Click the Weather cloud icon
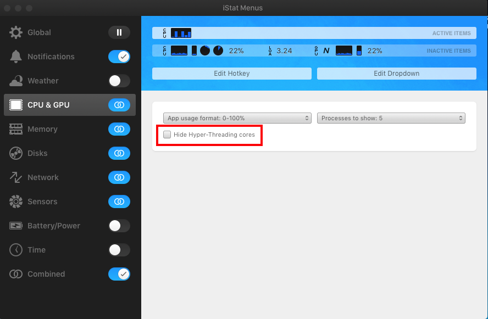The height and width of the screenshot is (319, 488). coord(16,81)
